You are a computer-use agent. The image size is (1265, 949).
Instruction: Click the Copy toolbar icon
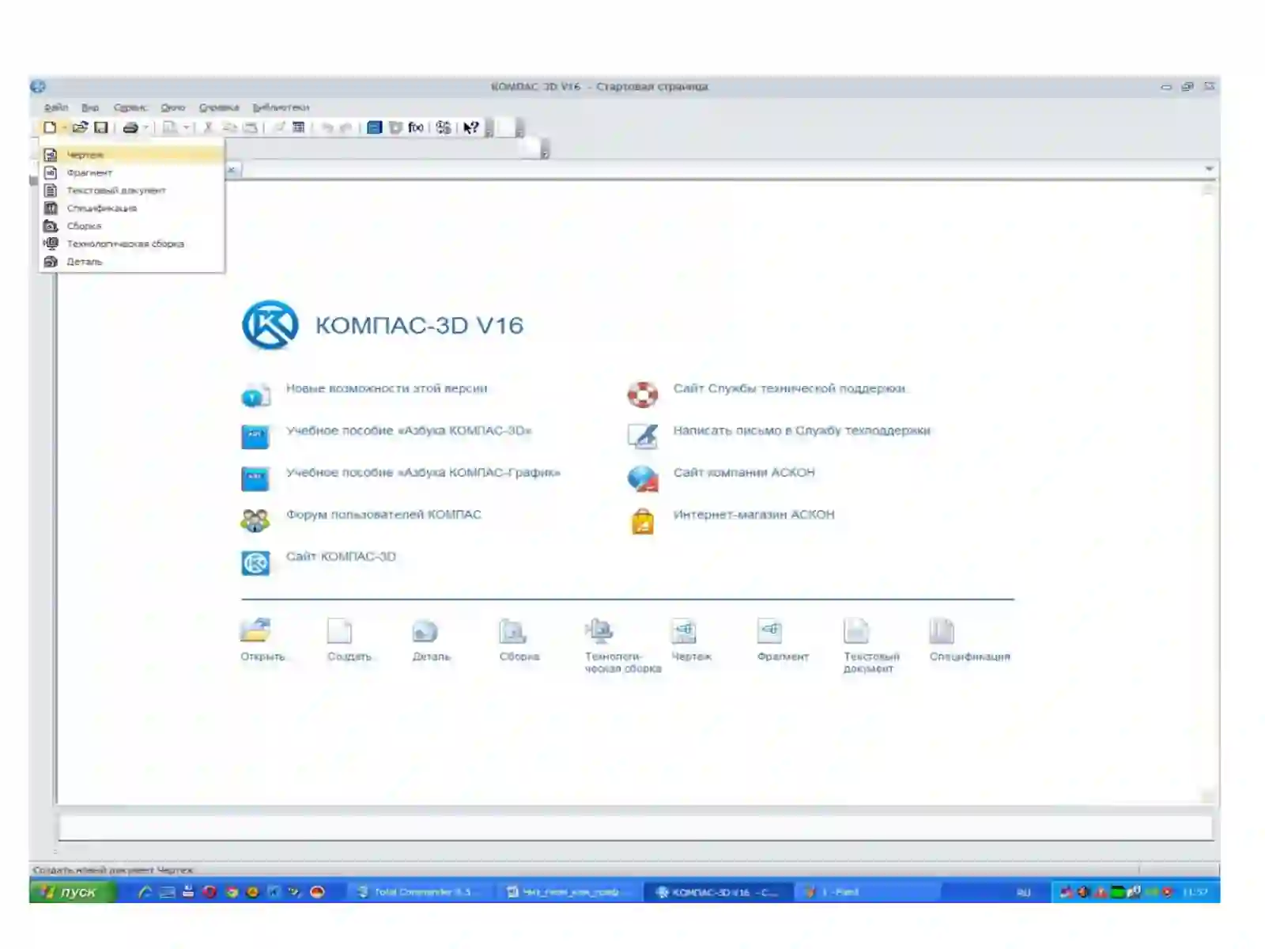pos(230,127)
